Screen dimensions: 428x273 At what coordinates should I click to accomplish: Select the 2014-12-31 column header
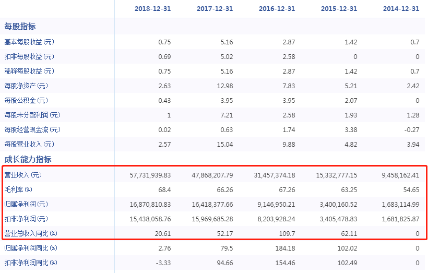tap(401, 9)
